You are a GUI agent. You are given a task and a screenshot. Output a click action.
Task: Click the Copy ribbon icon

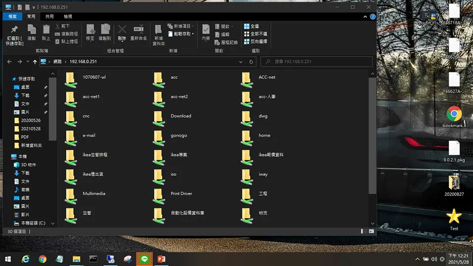[x=31, y=29]
